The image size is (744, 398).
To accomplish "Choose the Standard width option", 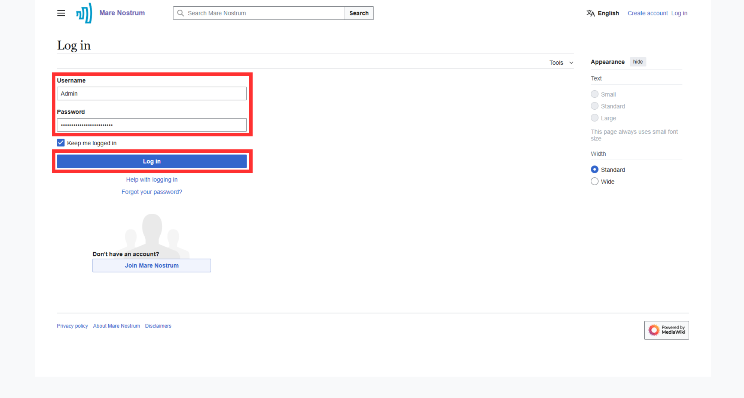I will (x=594, y=169).
